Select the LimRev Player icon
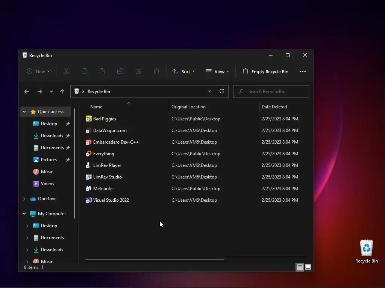Image resolution: width=385 pixels, height=288 pixels. click(x=88, y=165)
